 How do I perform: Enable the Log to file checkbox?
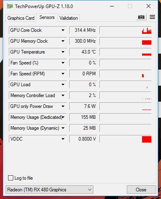[x=10, y=178]
